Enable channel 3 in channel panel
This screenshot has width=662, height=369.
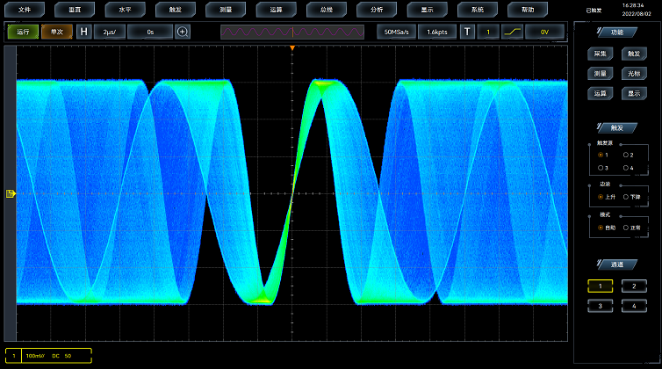[x=601, y=306]
